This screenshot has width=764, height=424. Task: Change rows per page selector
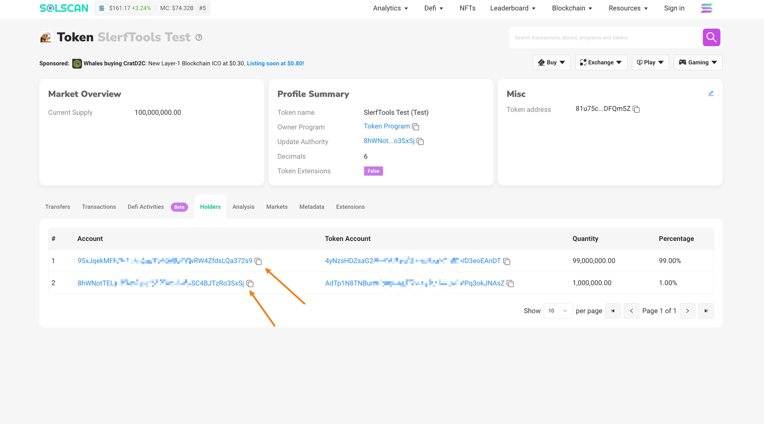click(x=558, y=311)
